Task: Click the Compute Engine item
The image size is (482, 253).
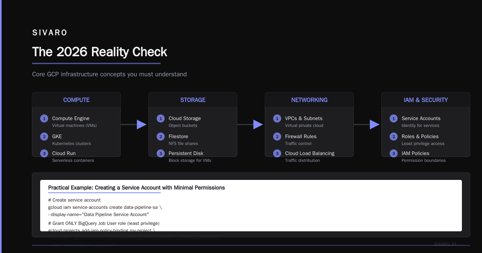Action: click(71, 118)
